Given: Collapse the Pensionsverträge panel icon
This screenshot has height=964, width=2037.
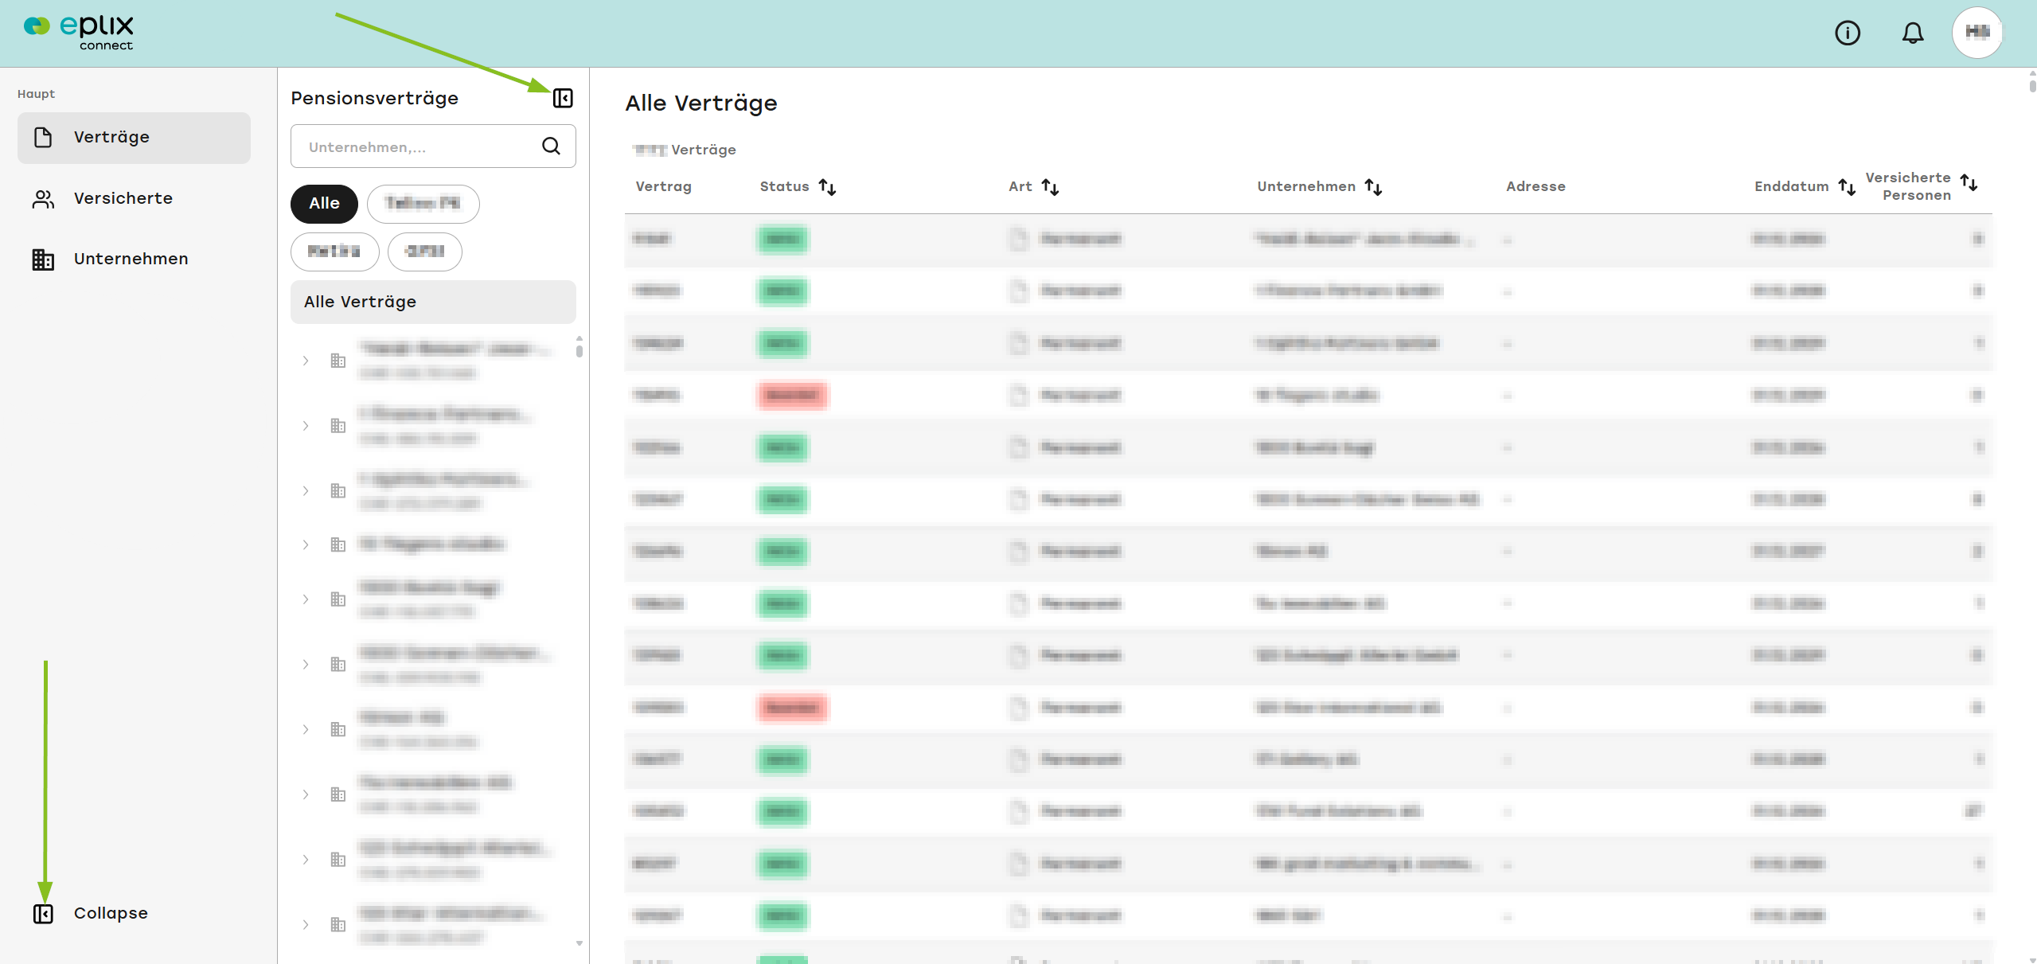Looking at the screenshot, I should pyautogui.click(x=563, y=98).
